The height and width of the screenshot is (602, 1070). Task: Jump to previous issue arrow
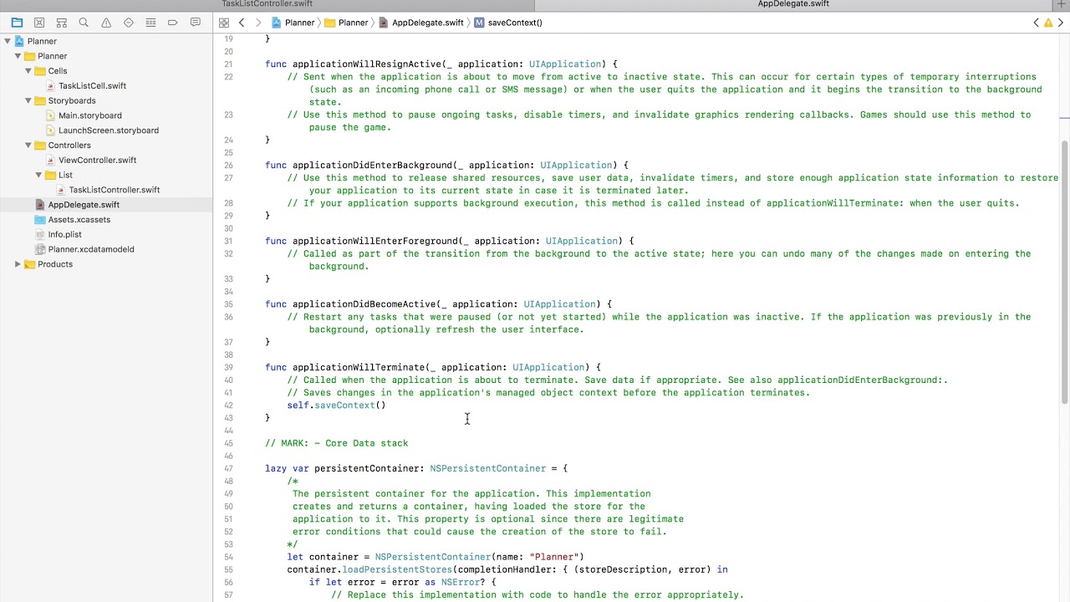coord(1037,23)
